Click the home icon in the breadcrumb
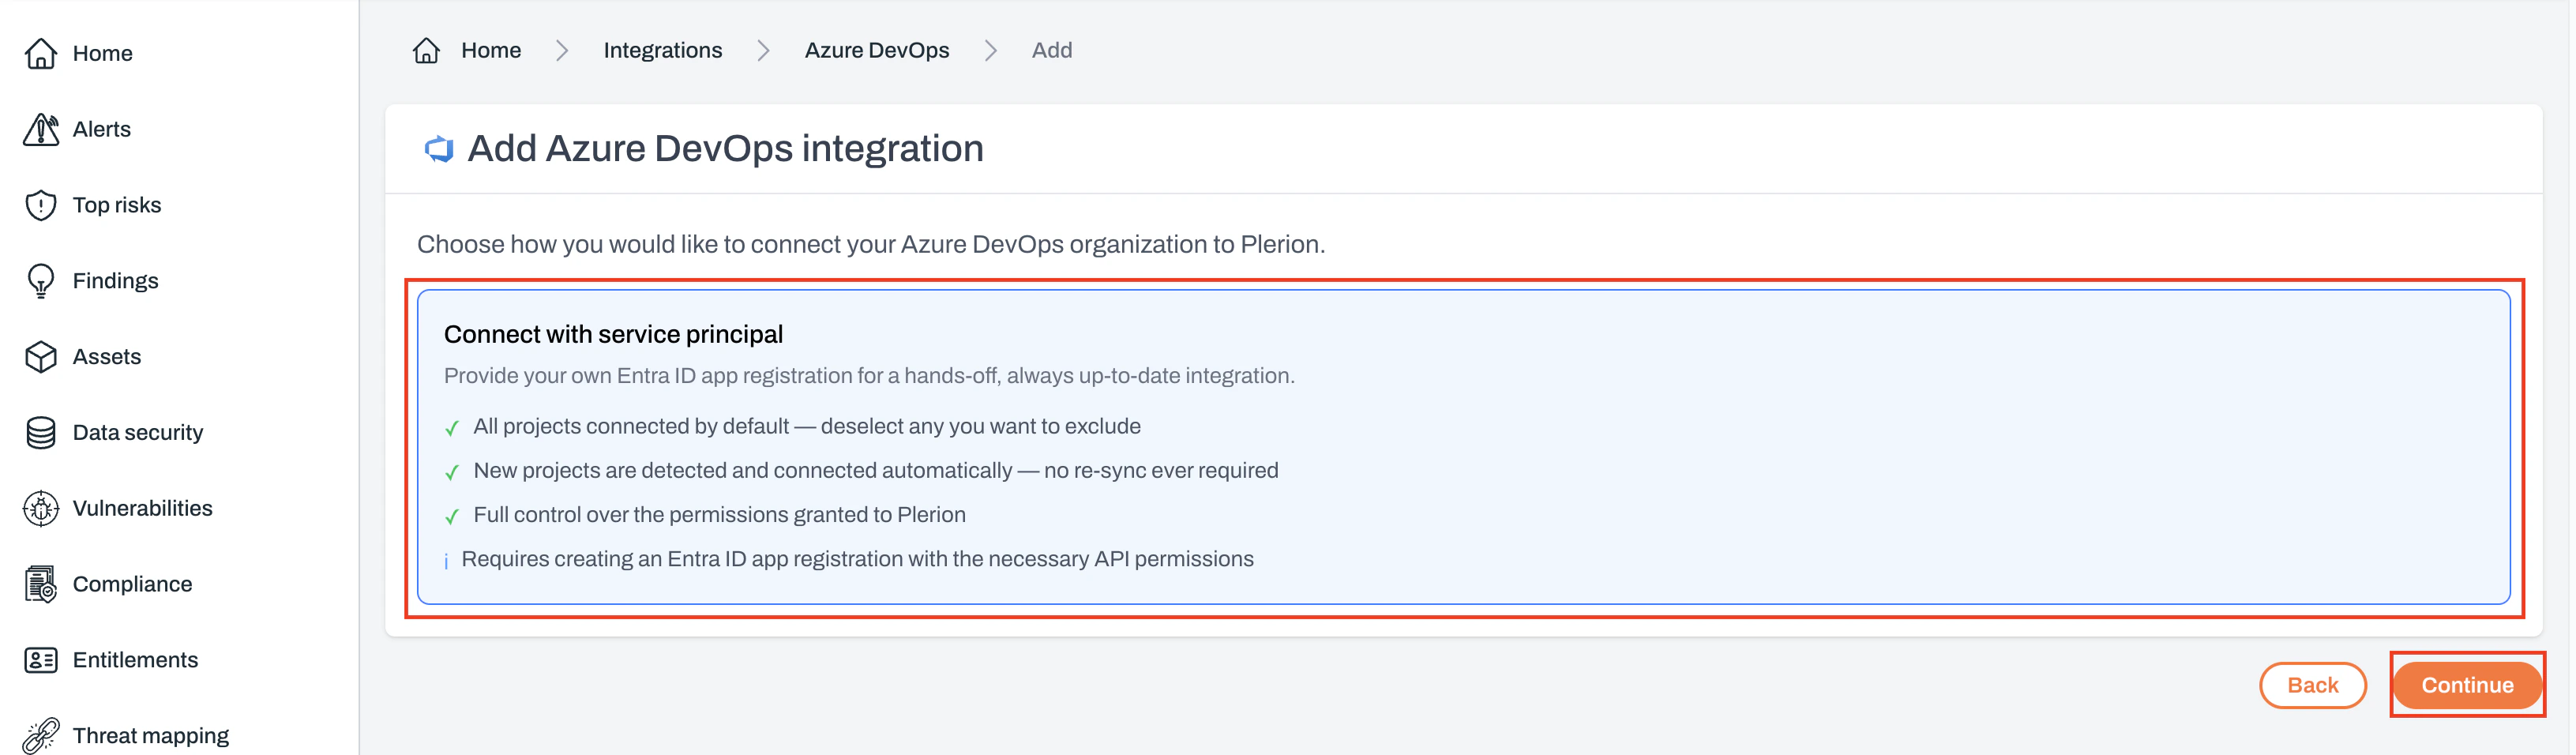This screenshot has height=755, width=2576. 424,49
